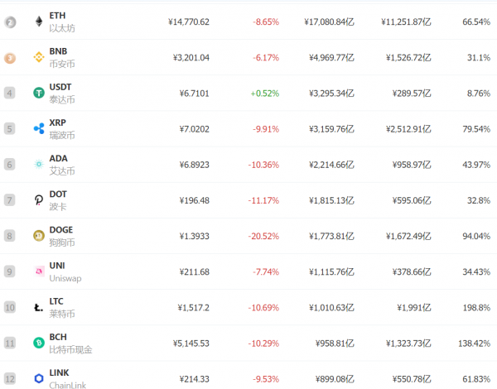This screenshot has width=497, height=389.
Task: Click the pink UNI Uniswap icon
Action: (38, 271)
